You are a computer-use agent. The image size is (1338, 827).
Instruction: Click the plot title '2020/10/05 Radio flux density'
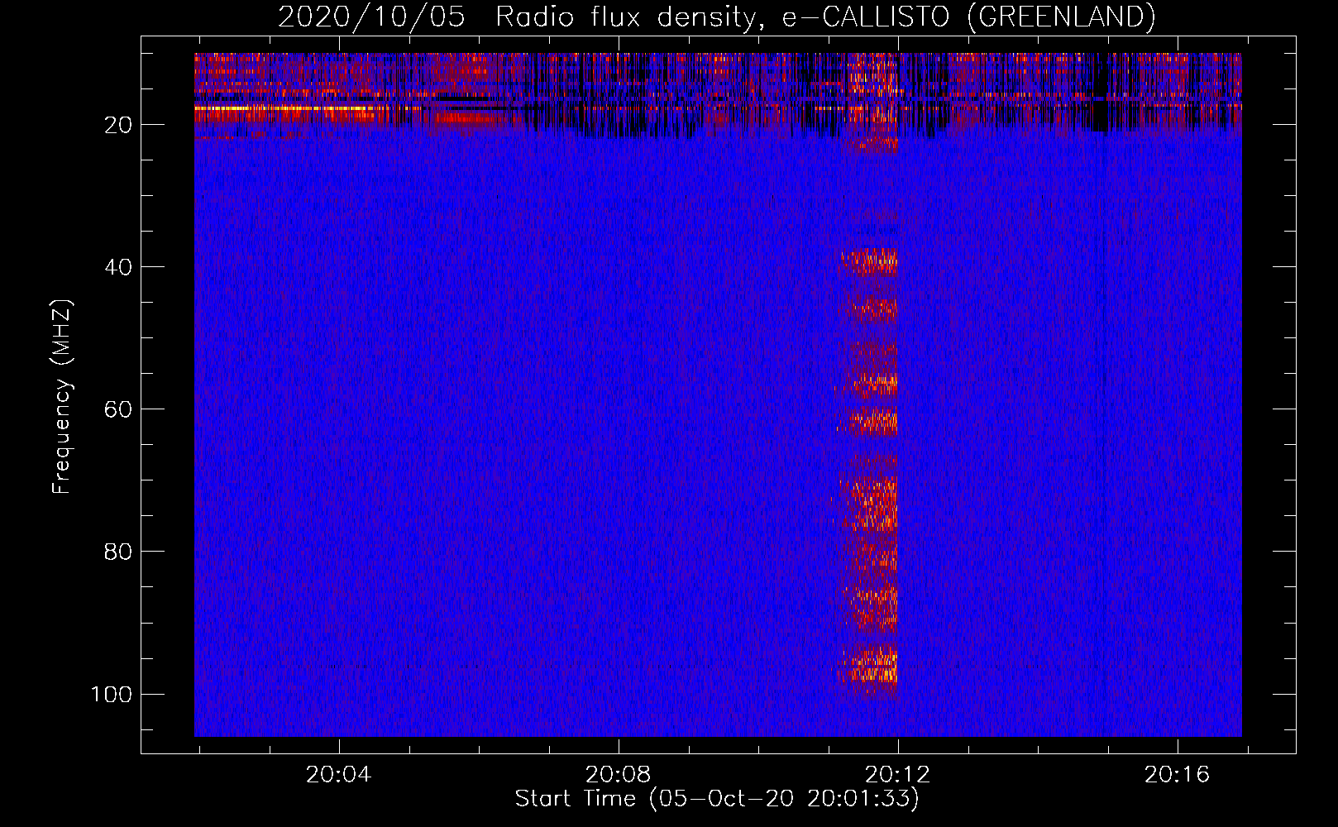point(716,17)
